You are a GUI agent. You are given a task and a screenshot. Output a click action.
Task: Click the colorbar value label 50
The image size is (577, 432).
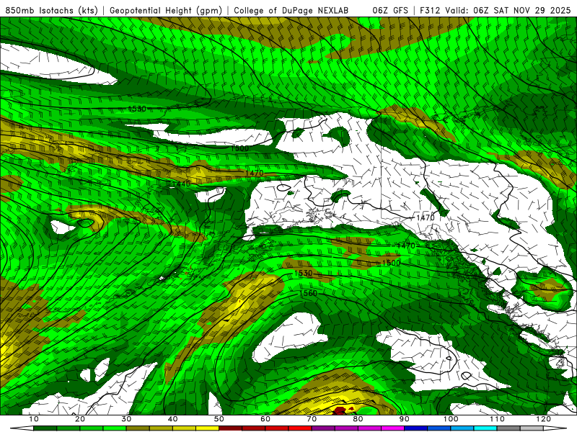(x=219, y=419)
